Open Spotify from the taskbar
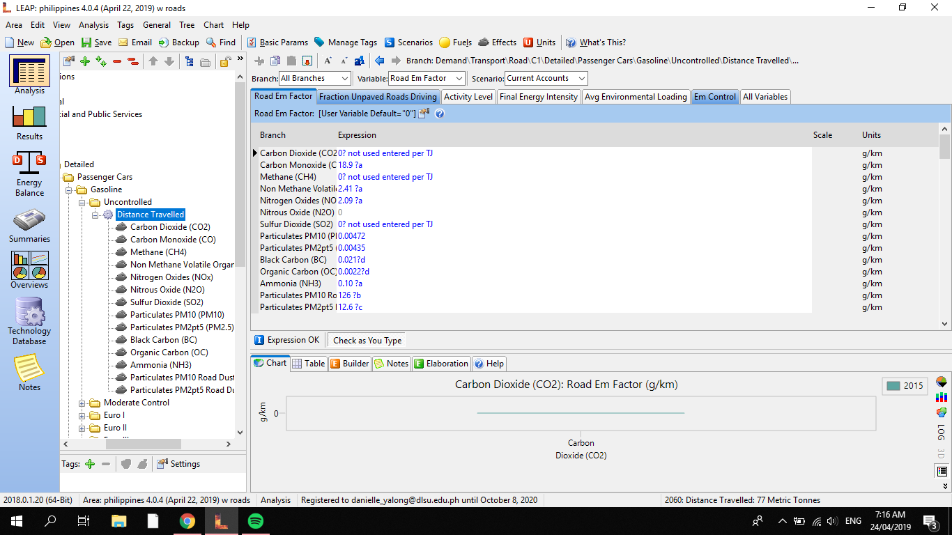The height and width of the screenshot is (535, 952). (x=256, y=520)
